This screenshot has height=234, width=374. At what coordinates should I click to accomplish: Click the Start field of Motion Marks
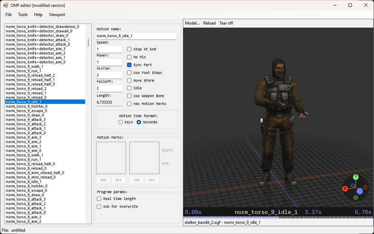171,157
